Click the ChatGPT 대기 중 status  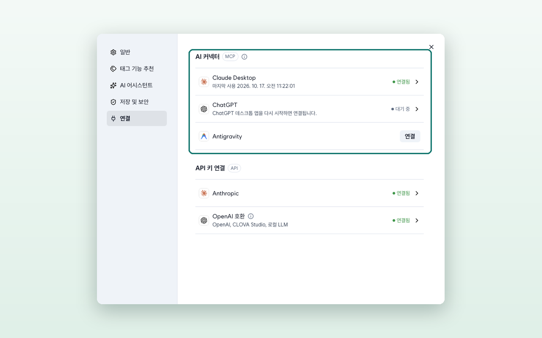pyautogui.click(x=401, y=109)
